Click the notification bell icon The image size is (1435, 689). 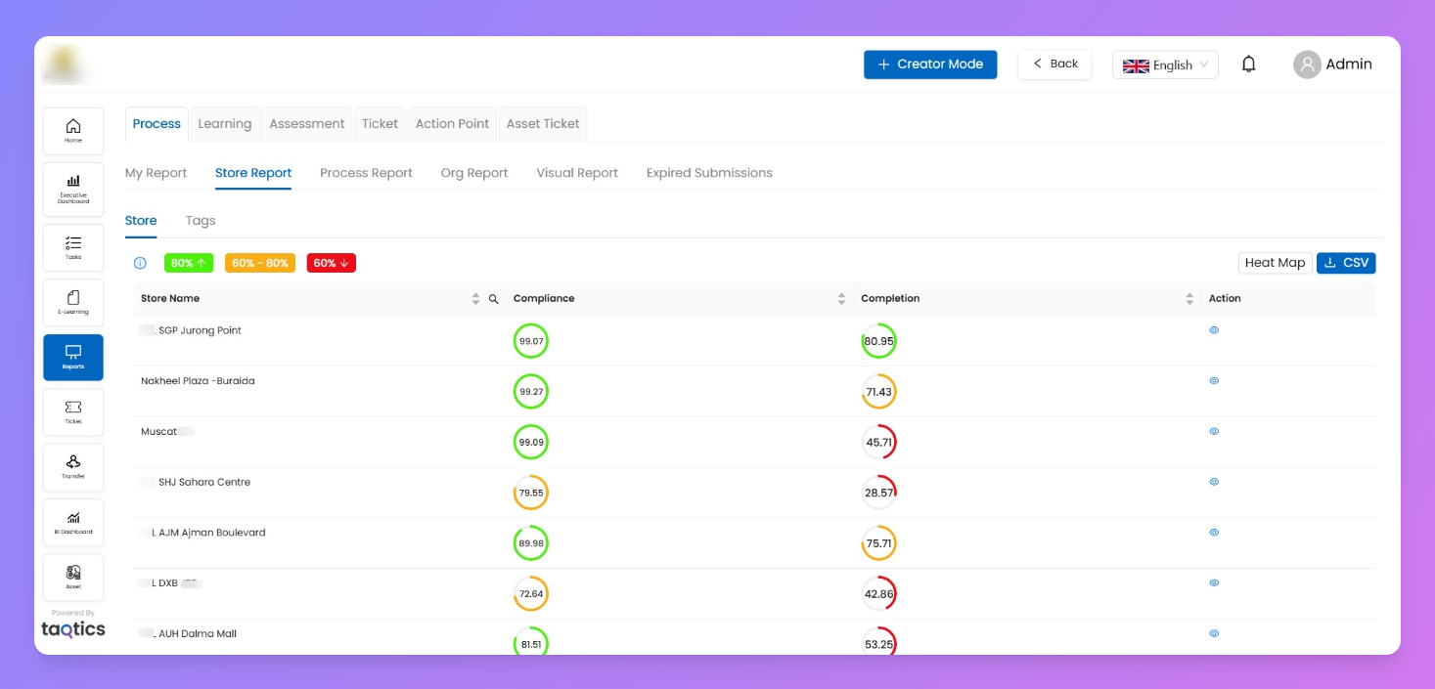[x=1248, y=65]
